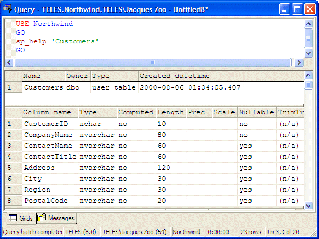Viewport: 319px width, 239px height.
Task: Click query editor scroll down arrow
Action: (x=308, y=53)
